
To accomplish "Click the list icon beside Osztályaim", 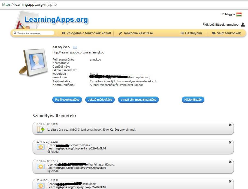I will tap(182, 33).
